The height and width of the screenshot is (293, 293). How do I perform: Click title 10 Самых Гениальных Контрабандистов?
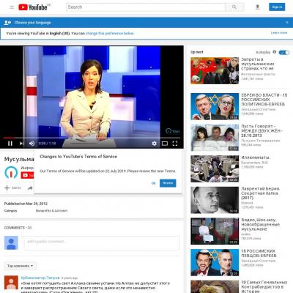click(264, 286)
